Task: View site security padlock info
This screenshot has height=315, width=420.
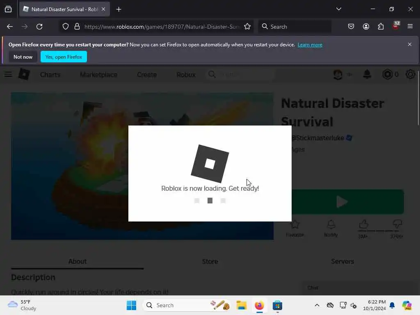Action: point(77,27)
